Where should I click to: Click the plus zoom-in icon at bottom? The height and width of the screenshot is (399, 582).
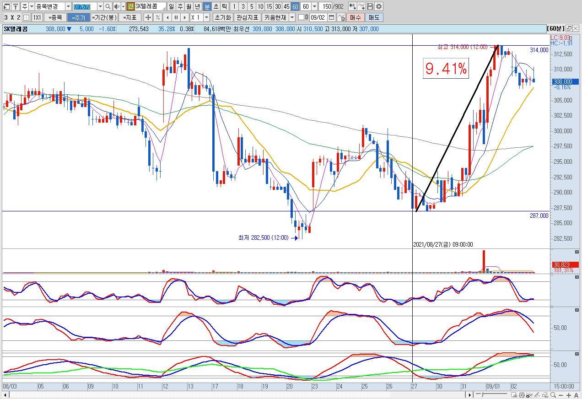point(569,395)
